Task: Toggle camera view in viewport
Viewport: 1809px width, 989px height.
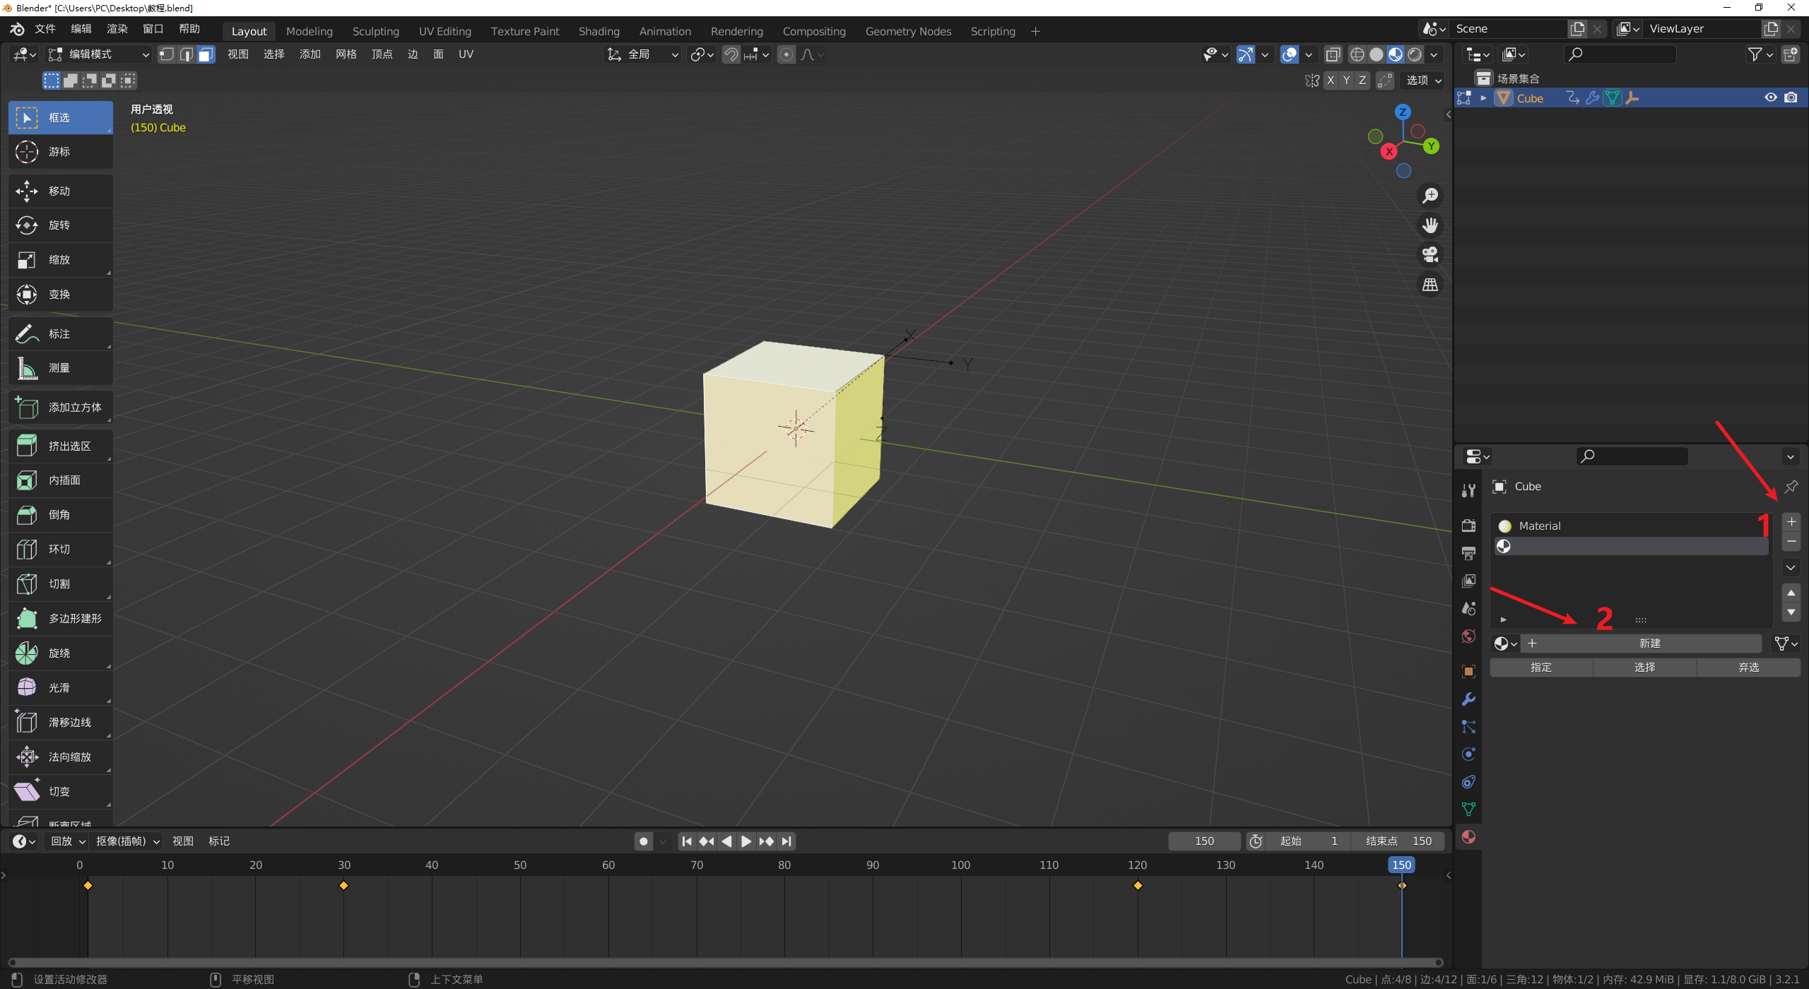Action: 1430,254
